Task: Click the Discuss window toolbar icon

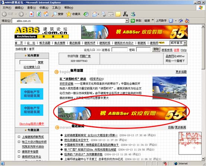Action: pyautogui.click(x=111, y=14)
